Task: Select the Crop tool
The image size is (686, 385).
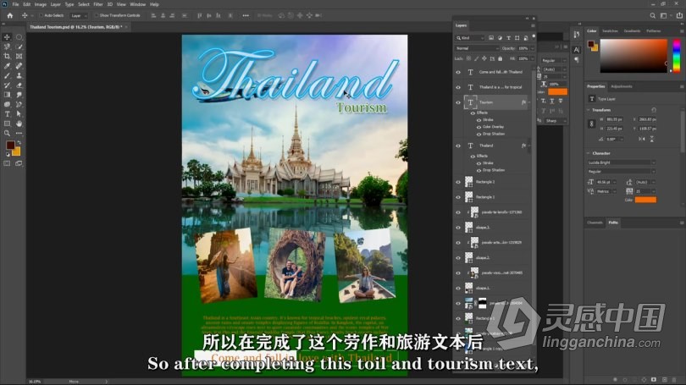Action: [x=7, y=57]
